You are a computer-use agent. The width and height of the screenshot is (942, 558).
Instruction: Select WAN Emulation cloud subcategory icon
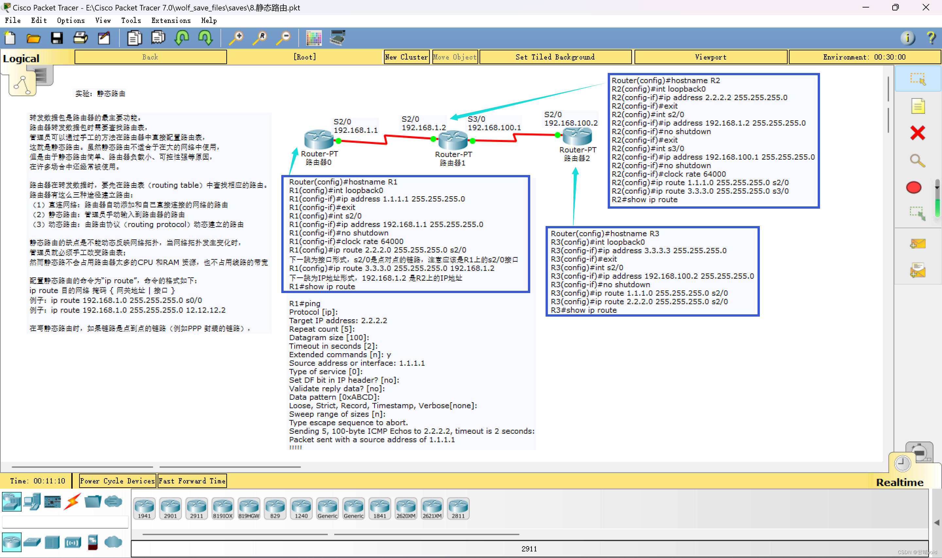point(113,542)
